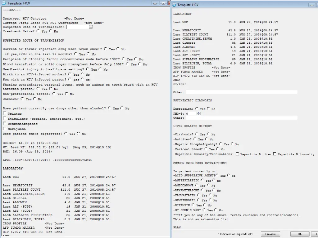This screenshot has width=318, height=238.
Task: Focus the laboratory Other text field
Action: pos(241,92)
